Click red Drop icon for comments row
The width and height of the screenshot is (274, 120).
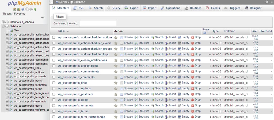[193, 77]
